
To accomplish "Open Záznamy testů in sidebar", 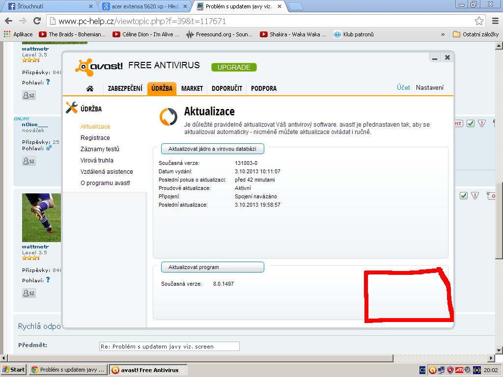I will coord(100,149).
